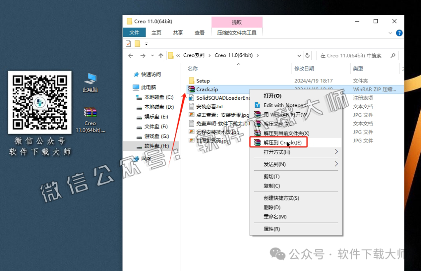The width and height of the screenshot is (421, 271).
Task: Choose 删除(D) in the context menu
Action: [x=296, y=207]
